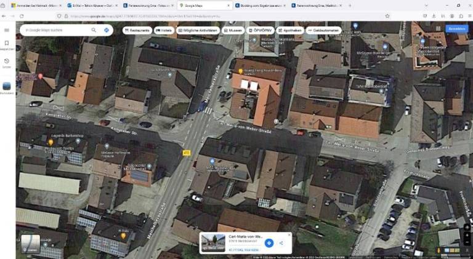This screenshot has height=259, width=473.
Task: Open the Gespeichert saved places panel
Action: 7,45
